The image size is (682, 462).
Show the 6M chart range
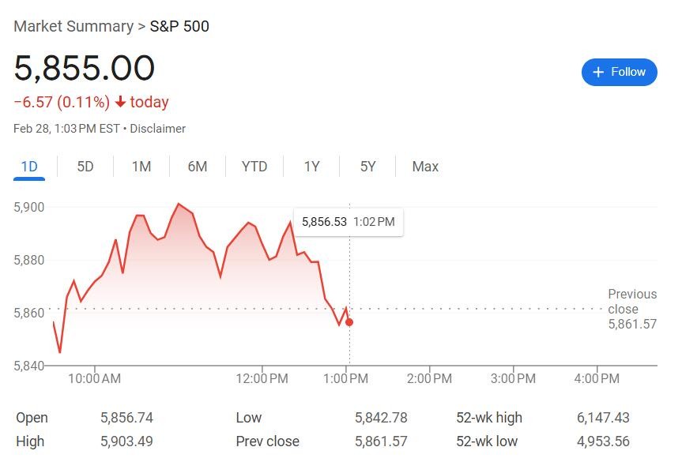click(198, 167)
